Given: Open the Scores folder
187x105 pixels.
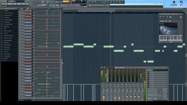Looking at the screenshot, I should [x=6, y=52].
